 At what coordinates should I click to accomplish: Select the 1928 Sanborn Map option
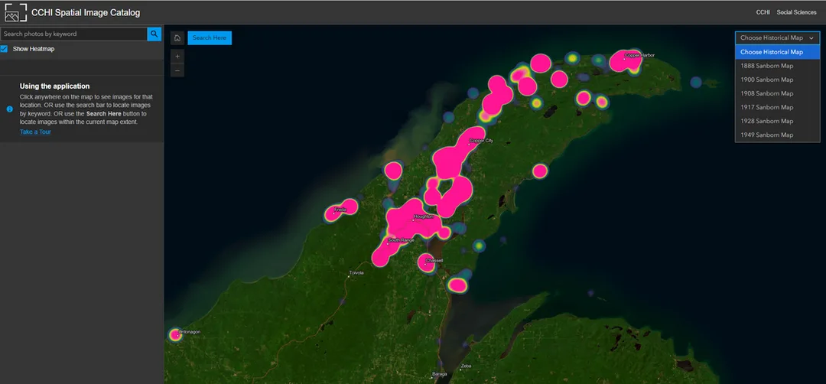click(777, 121)
